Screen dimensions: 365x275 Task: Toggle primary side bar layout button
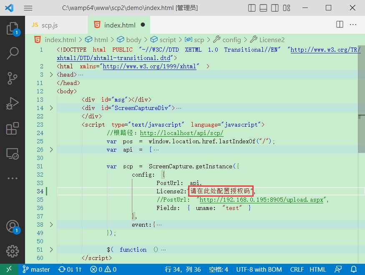[252, 8]
